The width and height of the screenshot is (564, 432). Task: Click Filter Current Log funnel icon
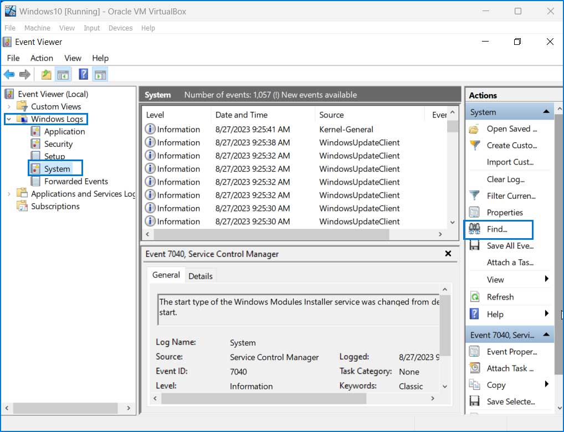[475, 196]
